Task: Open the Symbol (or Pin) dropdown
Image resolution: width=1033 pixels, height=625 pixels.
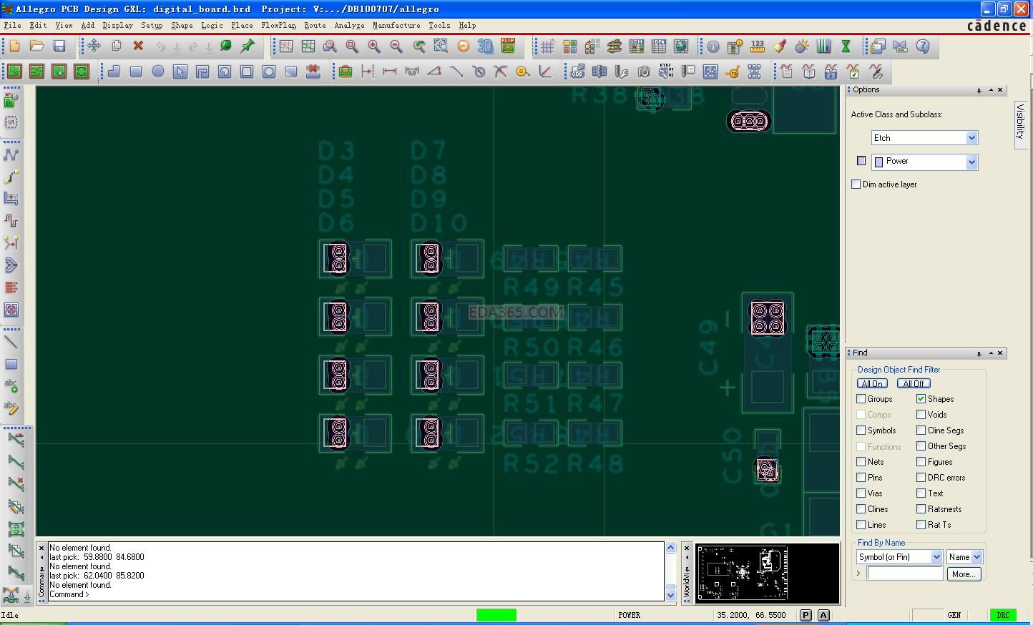Action: (x=936, y=557)
